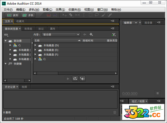
Task: Switch to the 属性 tab
Action: pyautogui.click(x=53, y=29)
